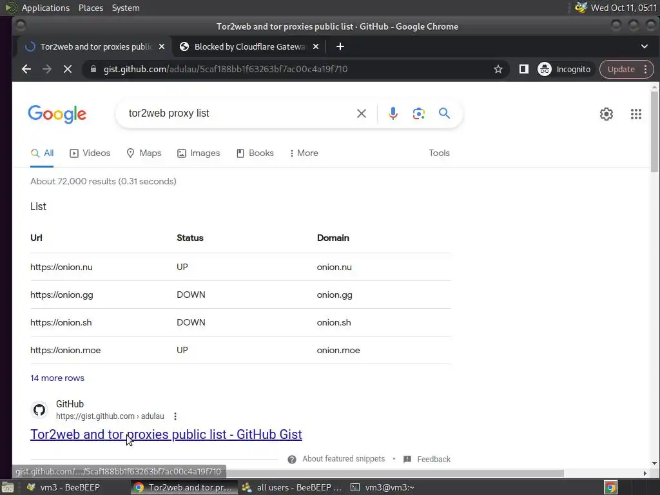Expand 14 more rows link

pyautogui.click(x=57, y=378)
